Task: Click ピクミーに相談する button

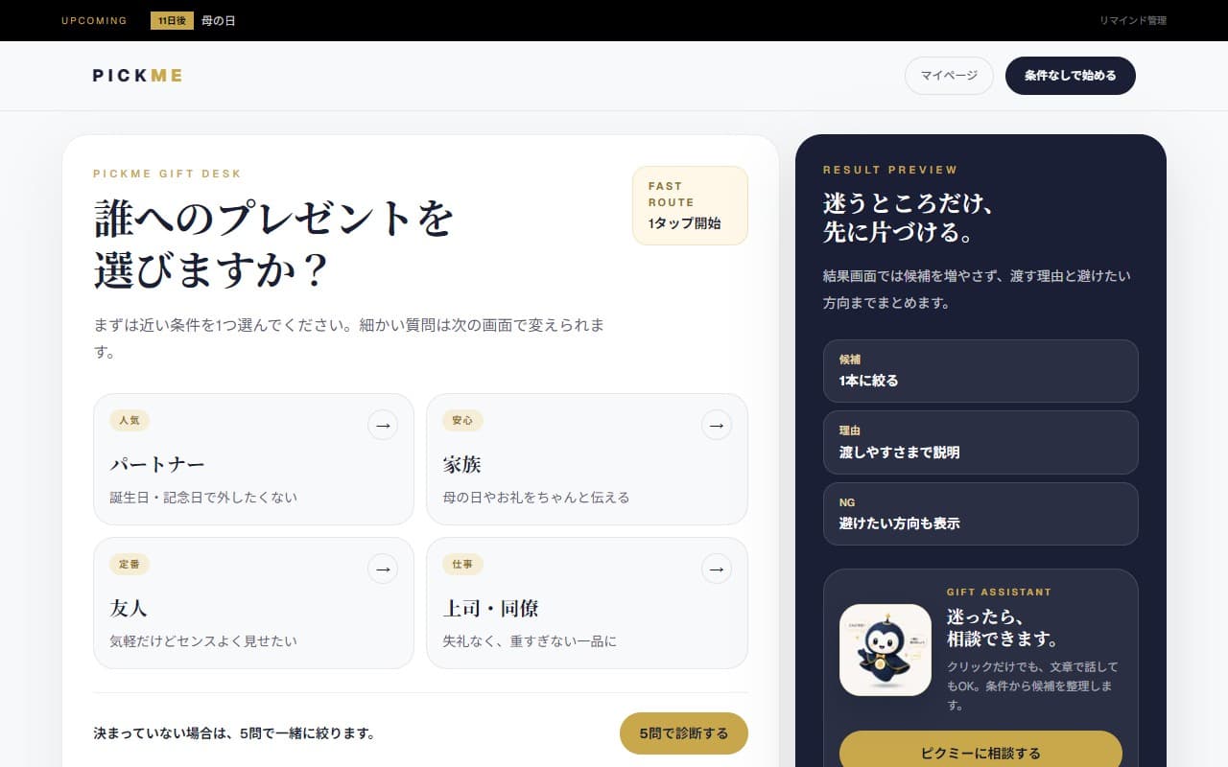Action: [x=980, y=749]
